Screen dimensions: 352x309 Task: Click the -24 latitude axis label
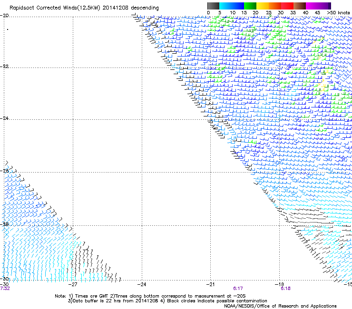[x=4, y=118]
